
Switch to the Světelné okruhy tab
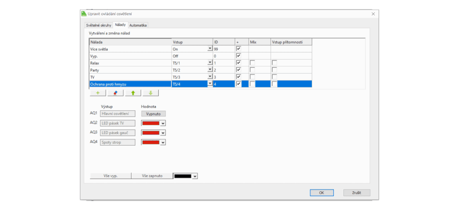pyautogui.click(x=98, y=25)
